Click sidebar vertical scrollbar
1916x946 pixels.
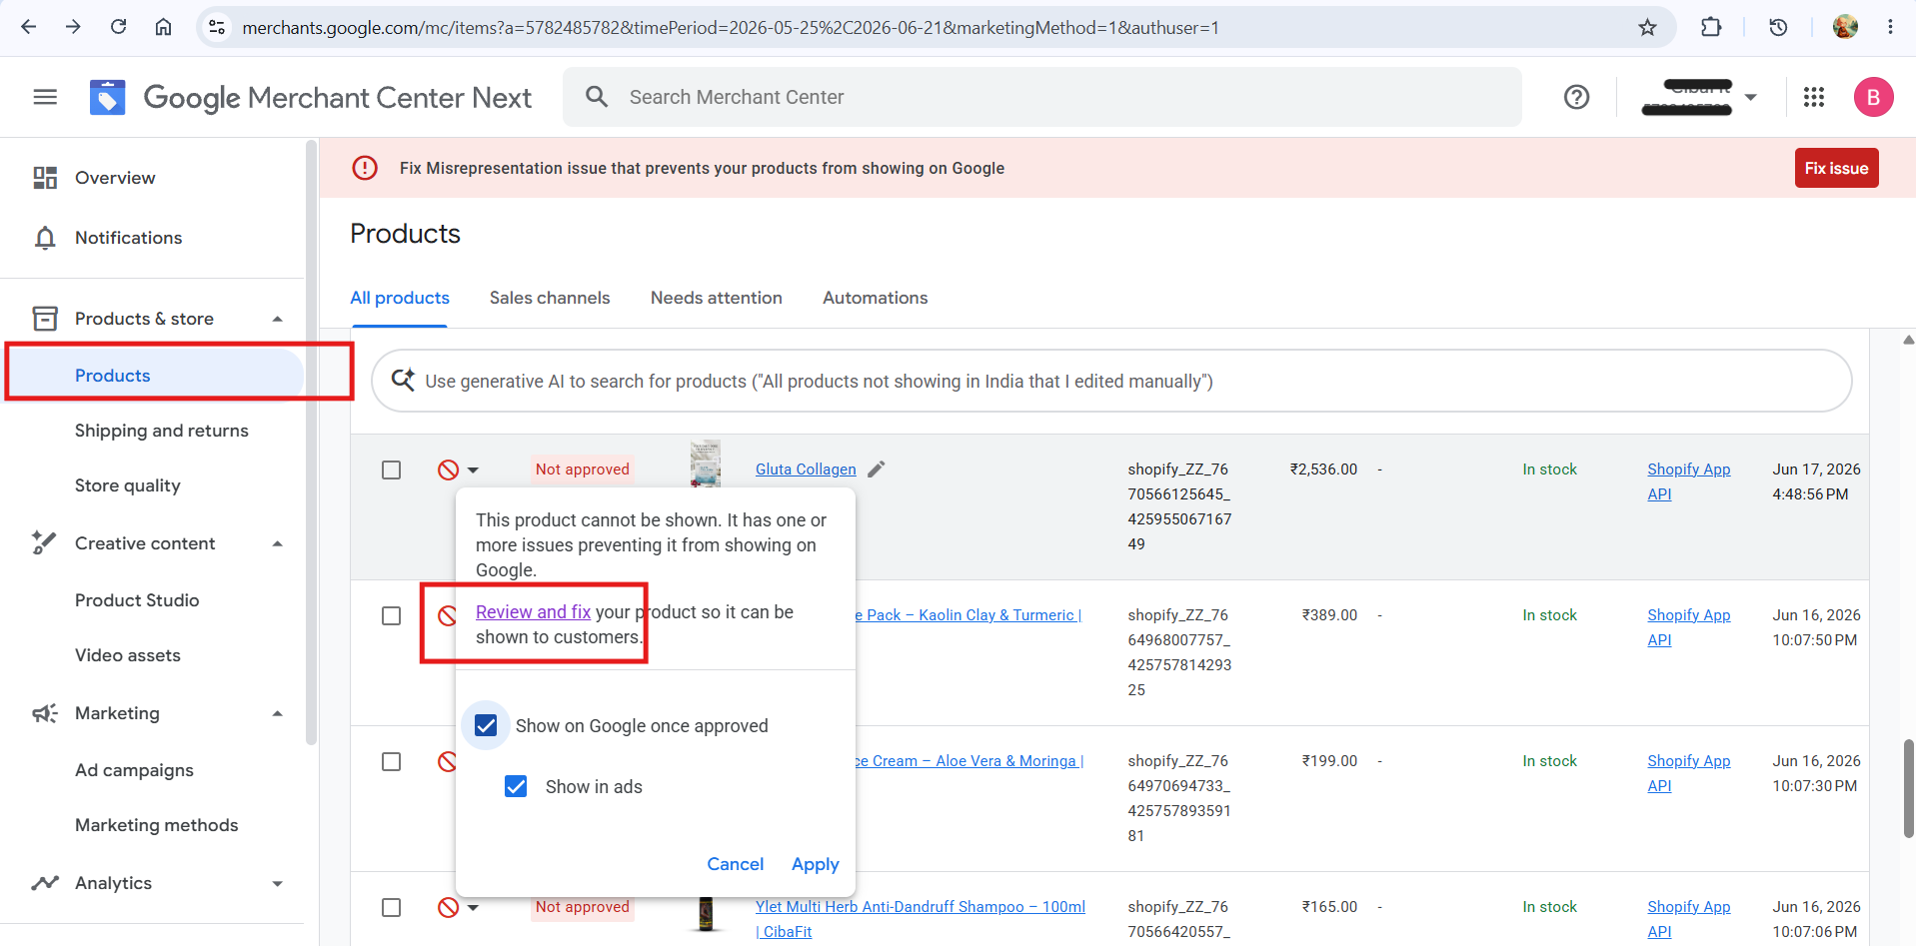pos(311,443)
